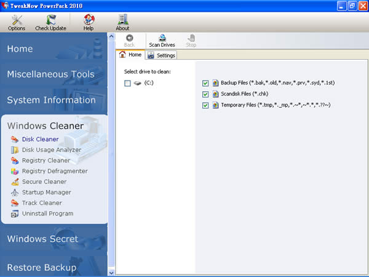Expand the Restore Backup section
Image resolution: width=369 pixels, height=277 pixels.
[x=54, y=266]
